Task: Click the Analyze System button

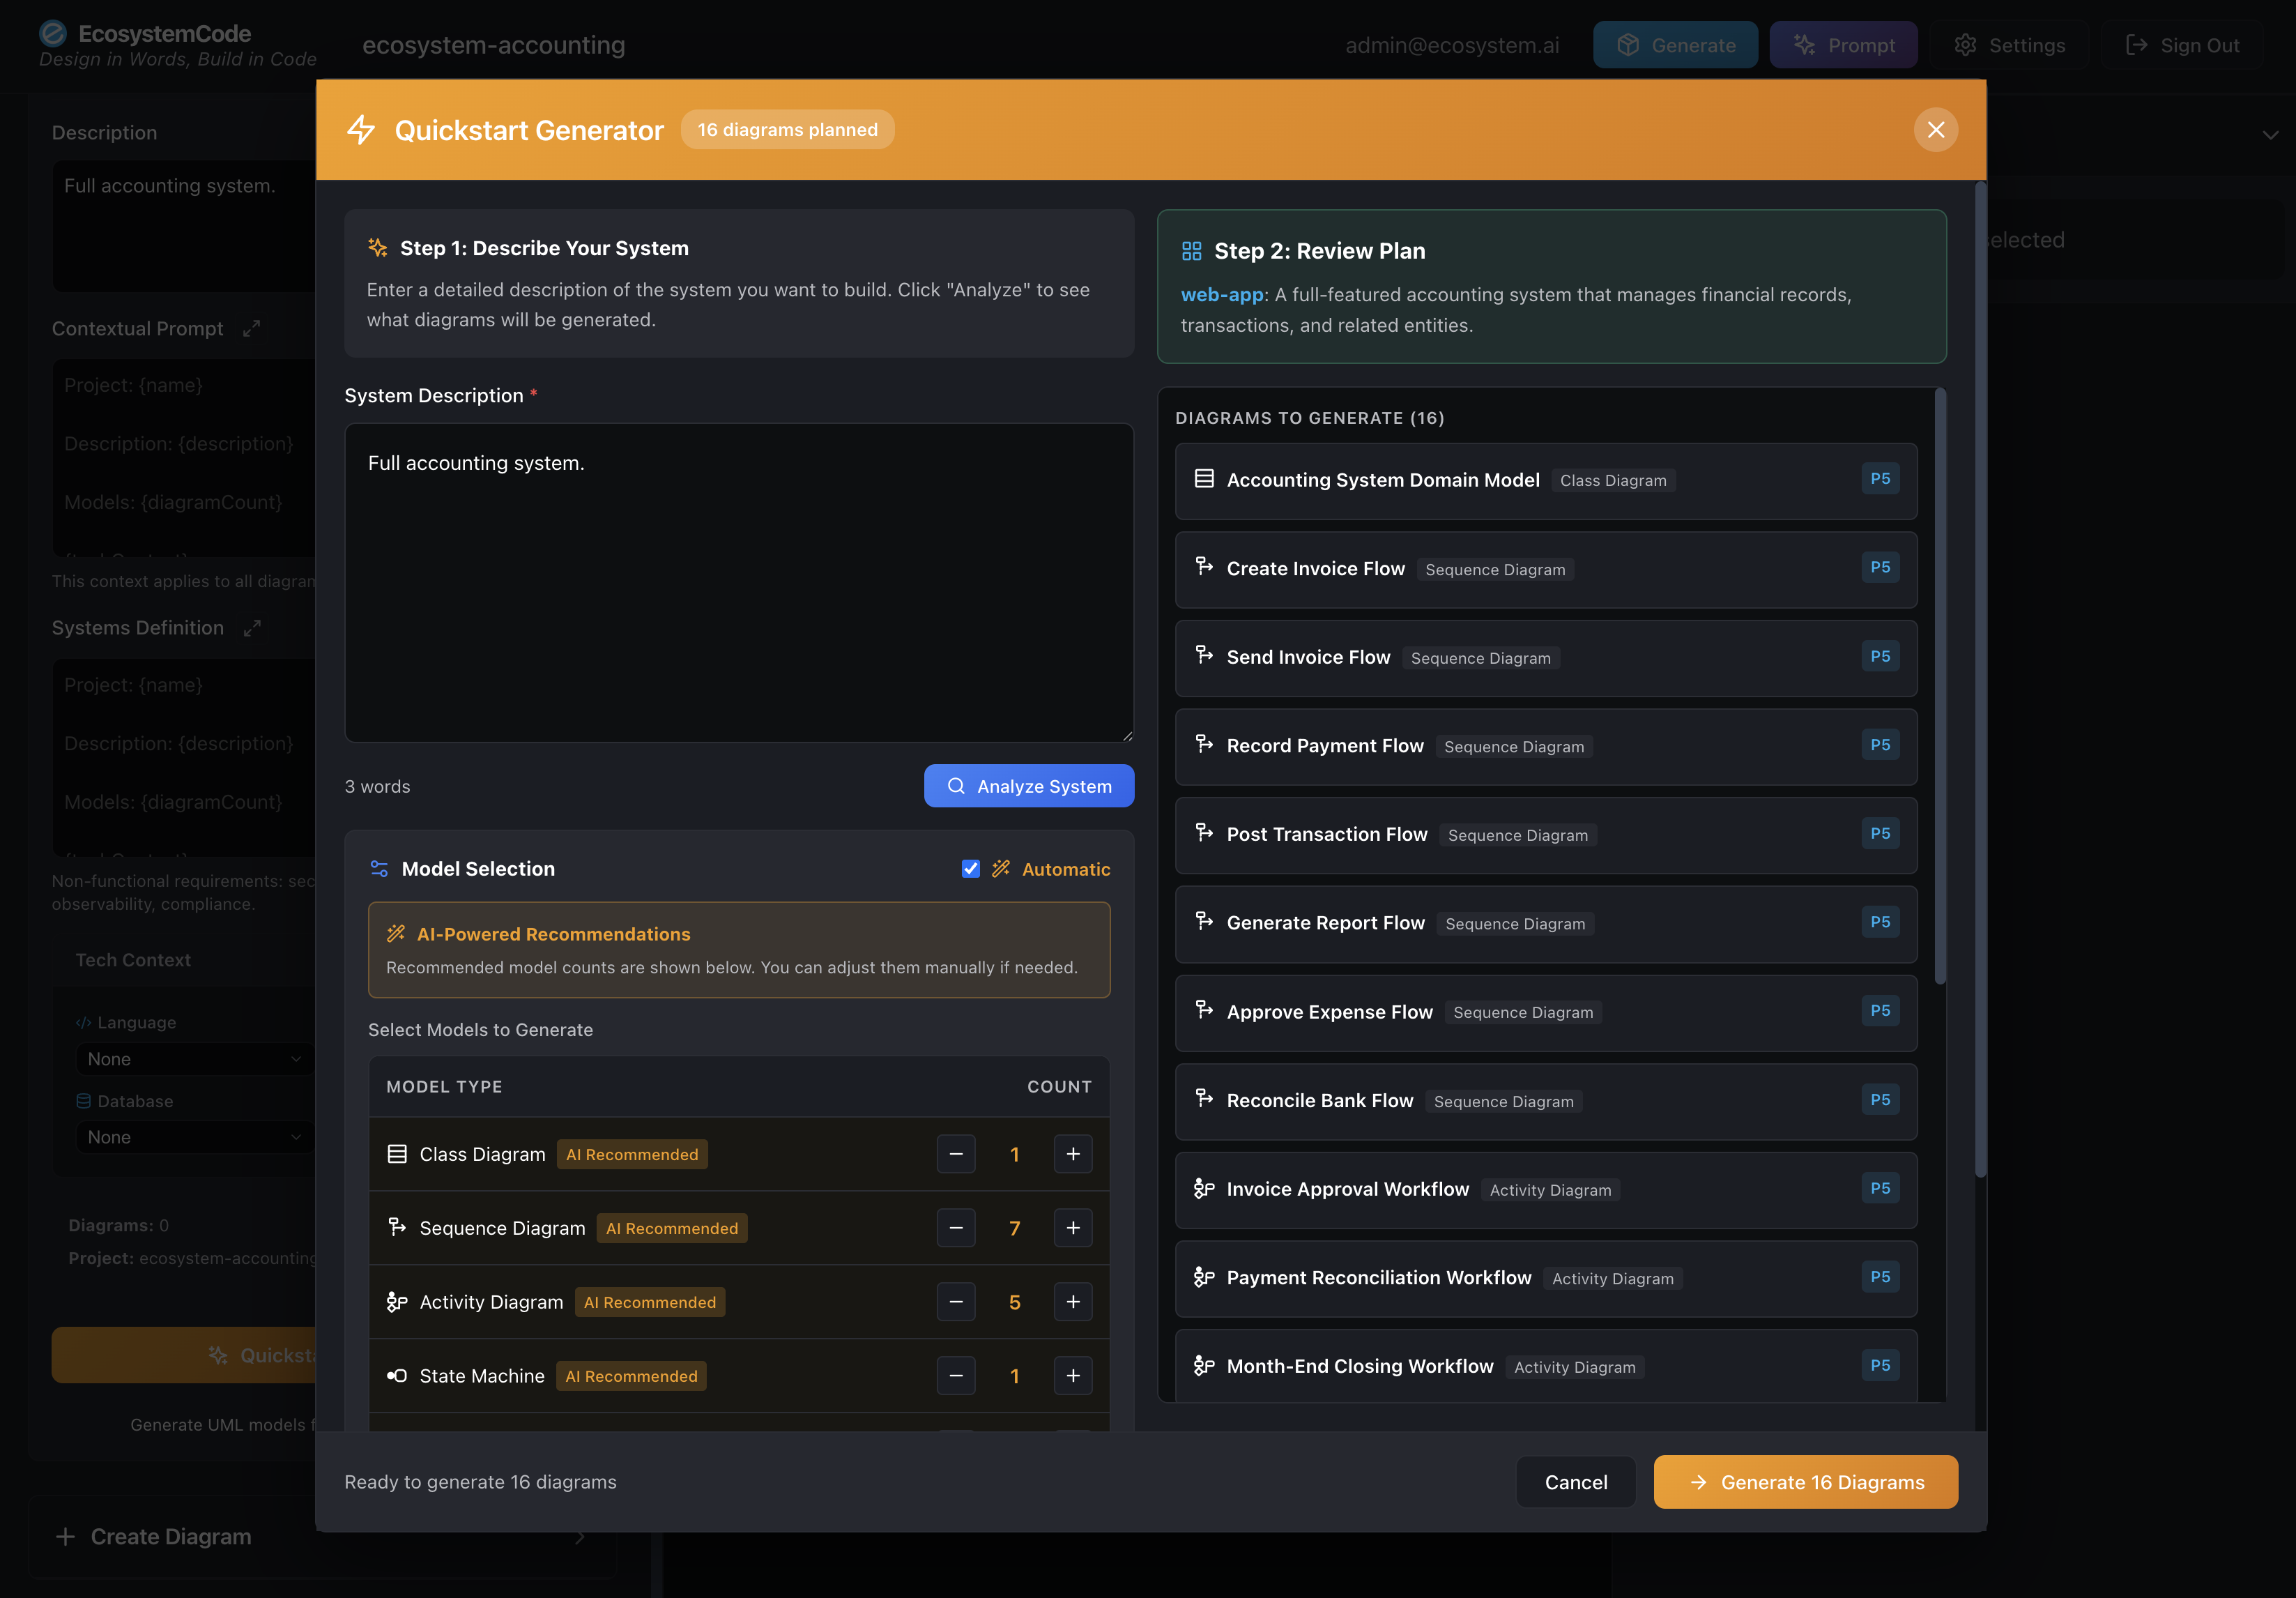Action: tap(1028, 786)
